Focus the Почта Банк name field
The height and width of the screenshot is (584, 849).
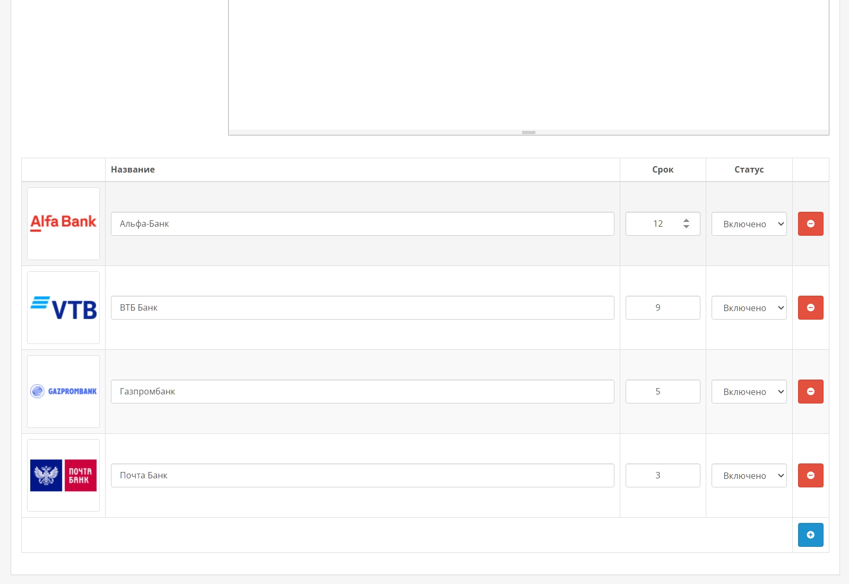362,475
